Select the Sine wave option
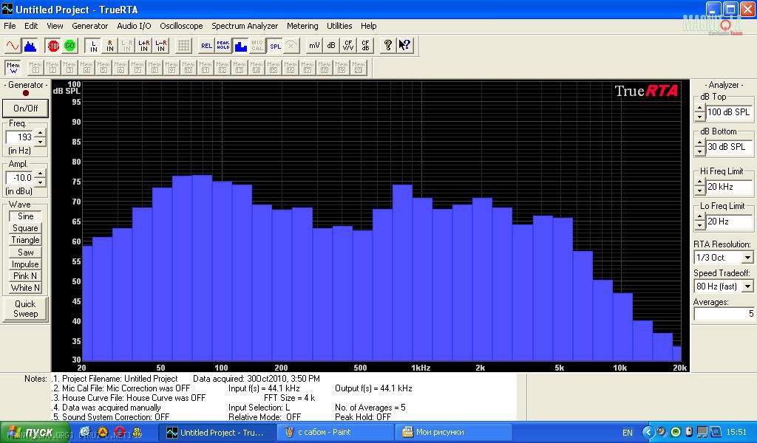This screenshot has height=443, width=757. pos(25,216)
